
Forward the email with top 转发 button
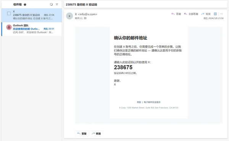click(206, 14)
